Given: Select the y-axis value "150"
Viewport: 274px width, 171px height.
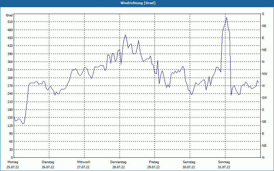Looking at the screenshot, I should [10, 118].
